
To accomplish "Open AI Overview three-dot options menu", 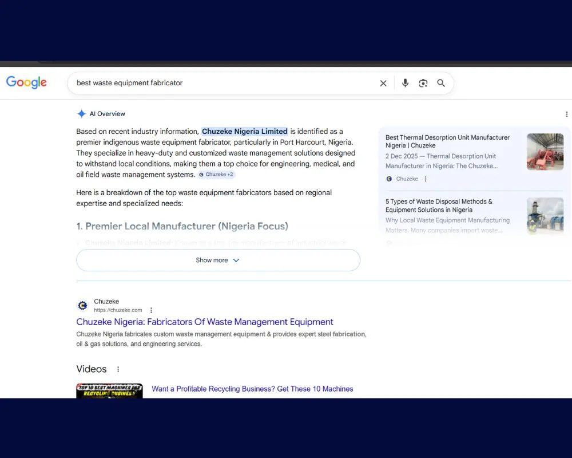I will [x=566, y=114].
